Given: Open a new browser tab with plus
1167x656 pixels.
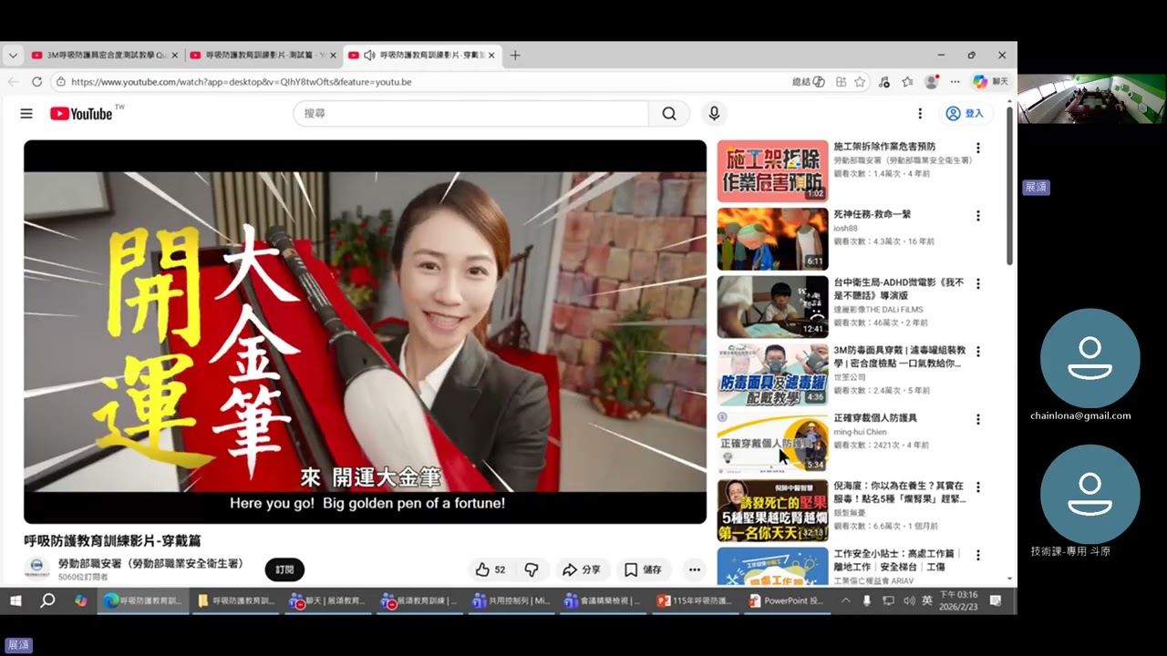Looking at the screenshot, I should pos(515,55).
